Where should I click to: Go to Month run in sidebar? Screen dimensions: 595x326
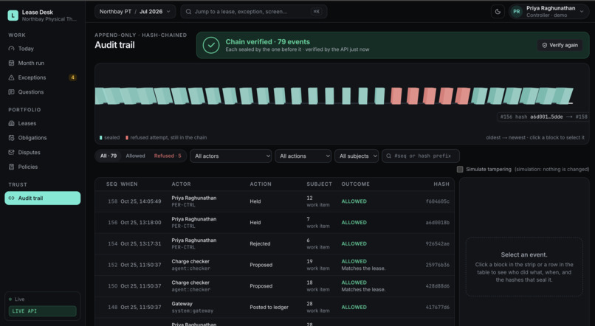[43, 63]
